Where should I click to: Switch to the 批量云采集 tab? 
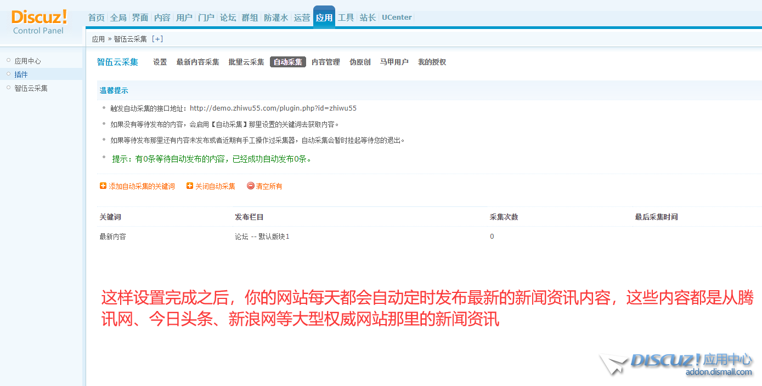[x=246, y=62]
